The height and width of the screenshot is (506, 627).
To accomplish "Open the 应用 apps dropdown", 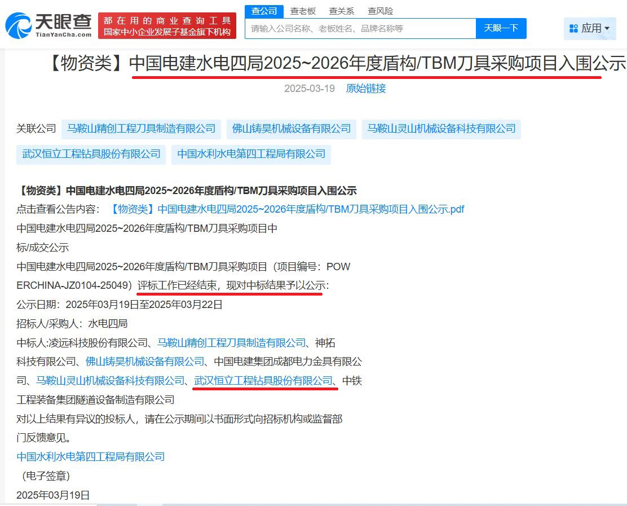I will 590,28.
